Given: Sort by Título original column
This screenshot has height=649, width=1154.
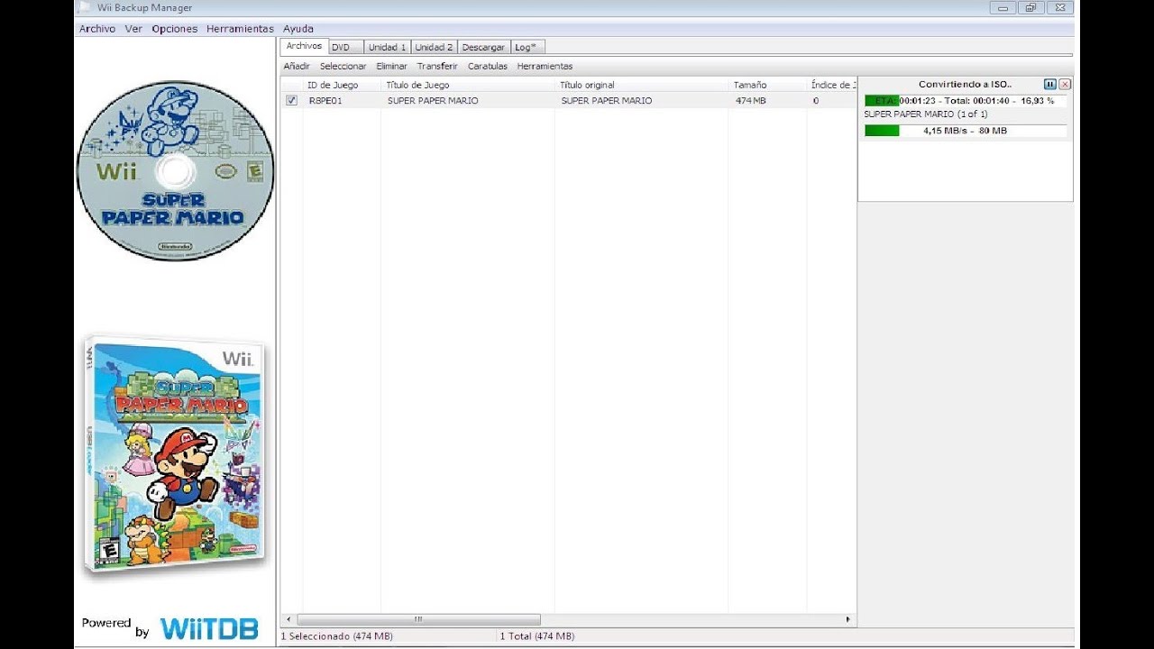Looking at the screenshot, I should 641,85.
